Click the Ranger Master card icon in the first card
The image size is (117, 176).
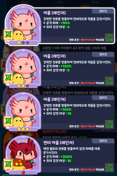(x=109, y=38)
